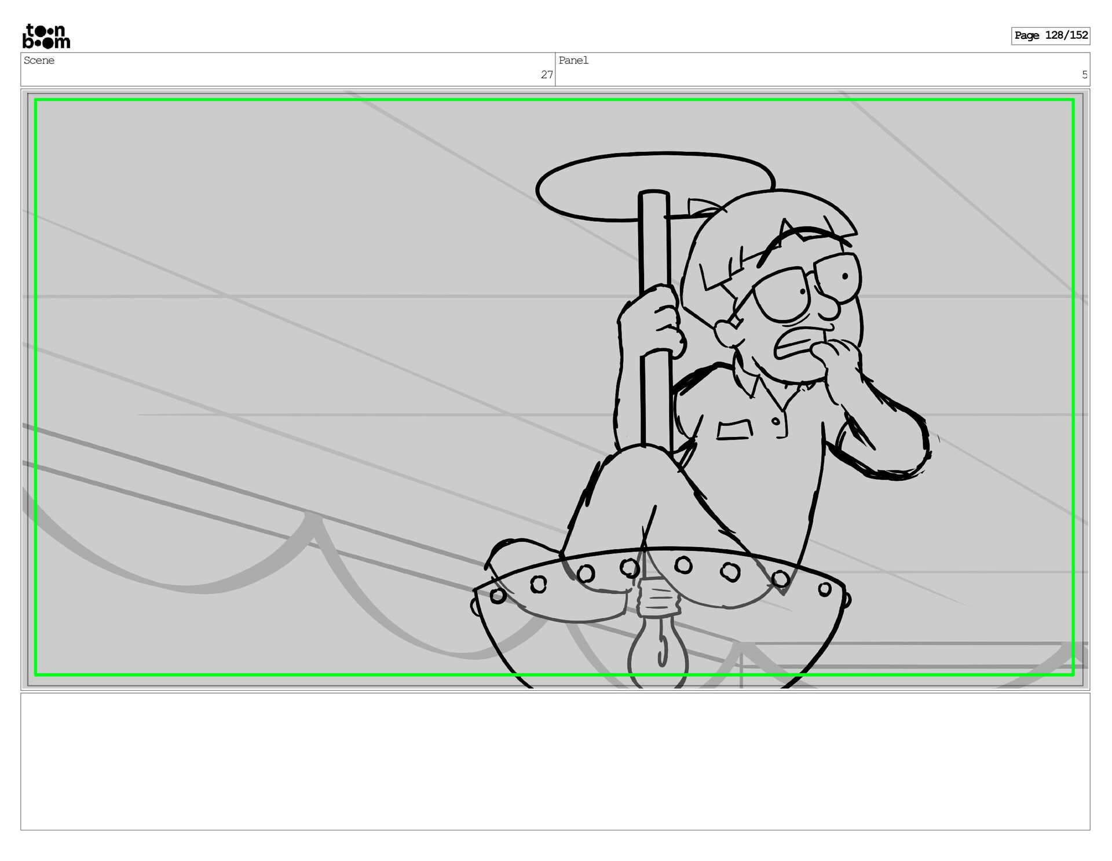Click scene number 27

[546, 75]
